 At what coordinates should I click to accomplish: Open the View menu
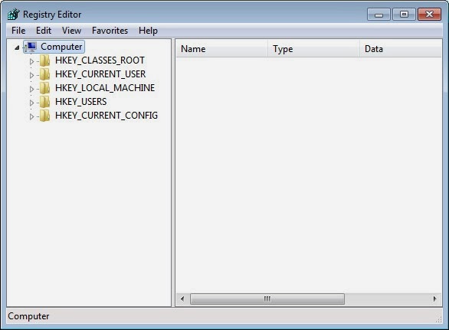pyautogui.click(x=71, y=31)
